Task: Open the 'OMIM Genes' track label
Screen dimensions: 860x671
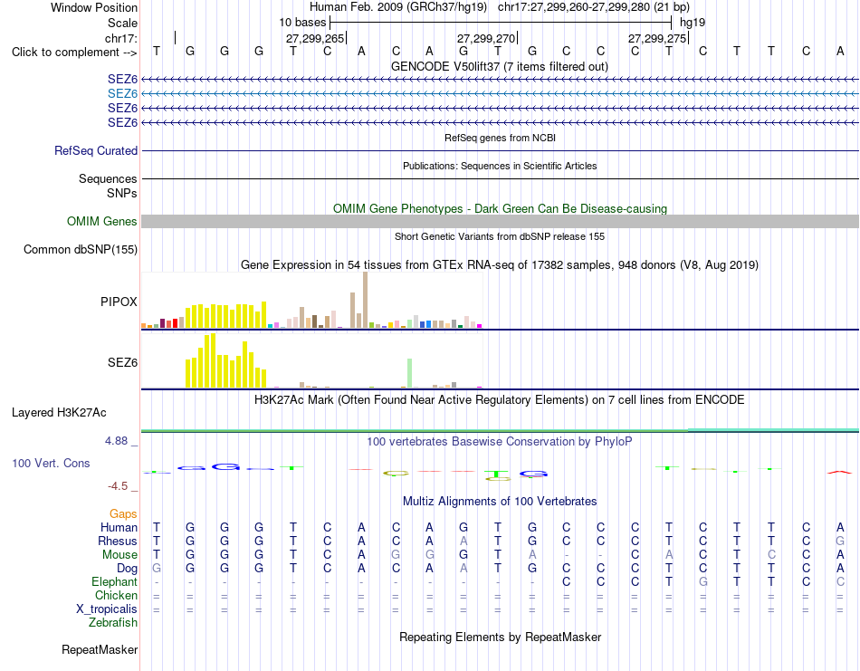Action: click(102, 221)
